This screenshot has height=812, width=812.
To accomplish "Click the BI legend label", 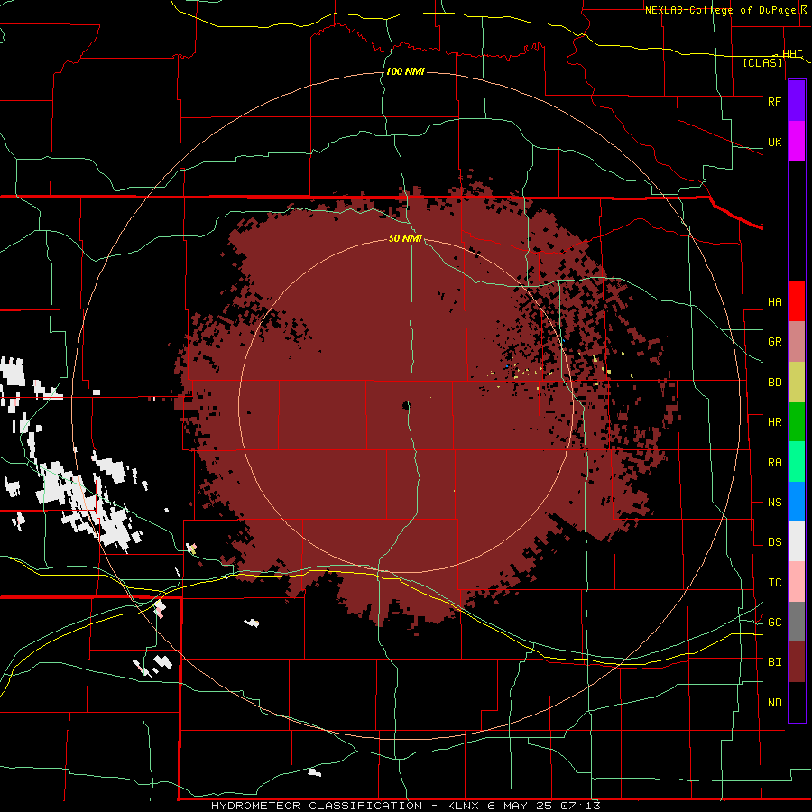I will coord(774,662).
